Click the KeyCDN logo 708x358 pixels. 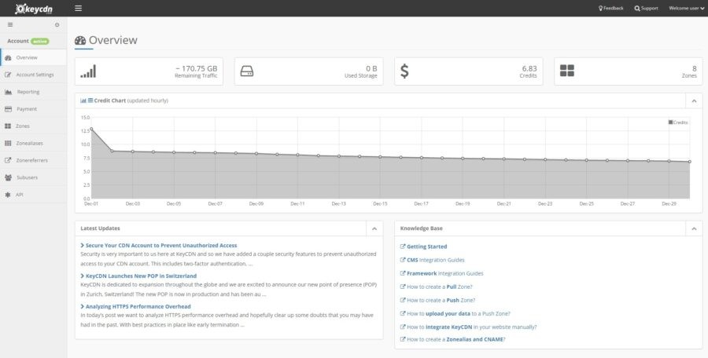(35, 9)
